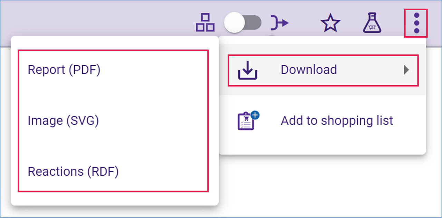The height and width of the screenshot is (218, 442).
Task: Click the shopping list clipboard icon
Action: click(x=248, y=120)
